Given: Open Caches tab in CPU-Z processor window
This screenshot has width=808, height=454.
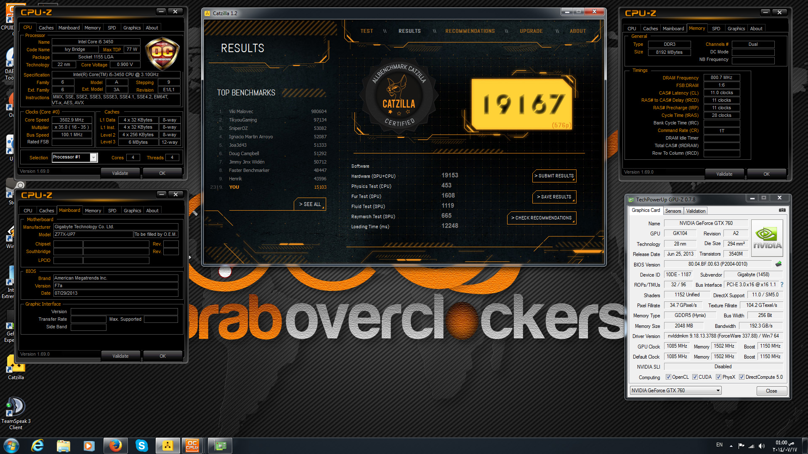Looking at the screenshot, I should click(46, 28).
